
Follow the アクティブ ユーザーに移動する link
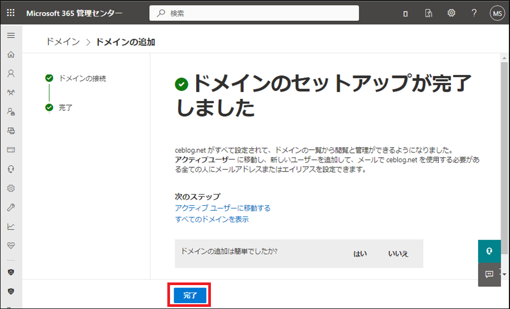[x=223, y=208]
